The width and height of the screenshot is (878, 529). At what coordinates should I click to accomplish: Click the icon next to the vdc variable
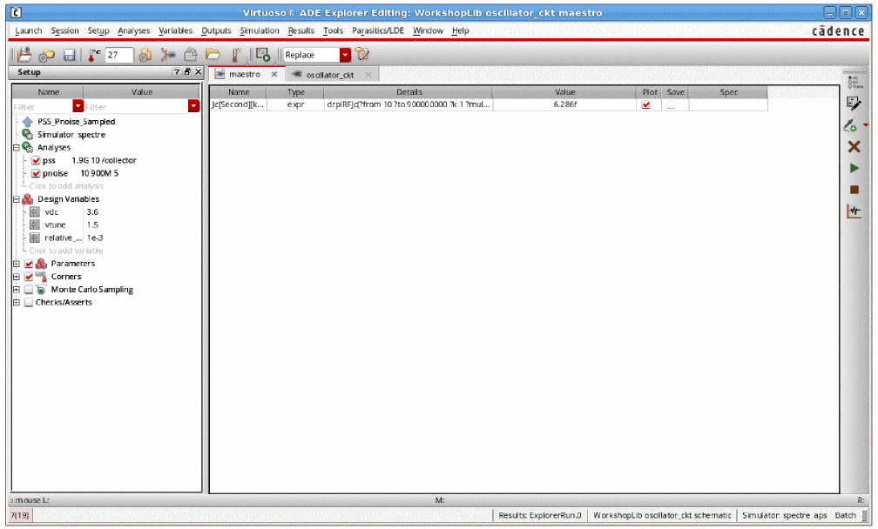point(35,212)
